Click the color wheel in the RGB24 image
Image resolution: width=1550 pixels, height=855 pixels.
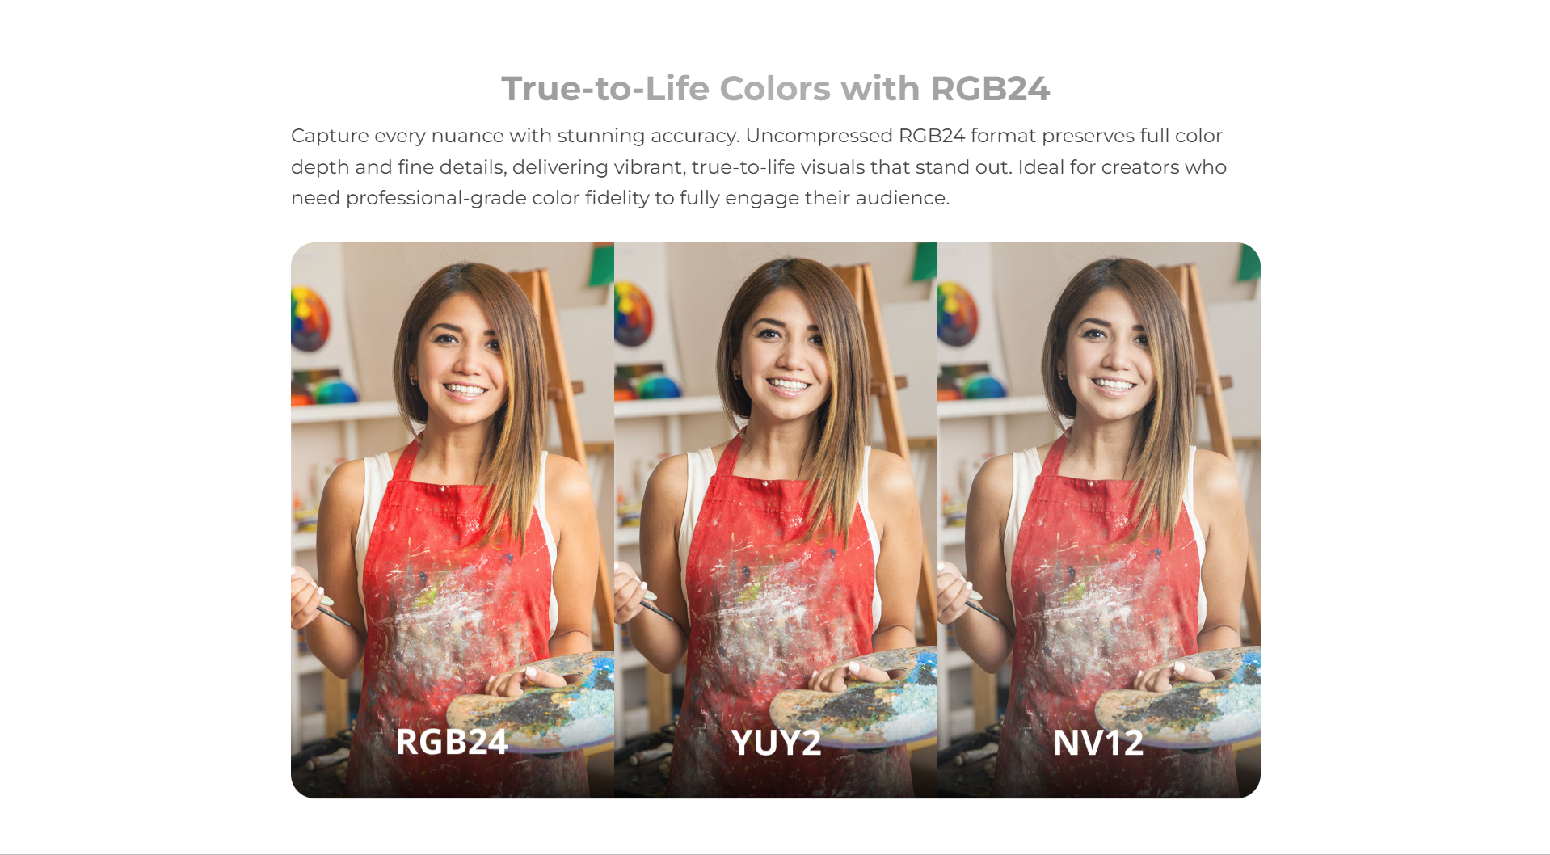(x=310, y=318)
